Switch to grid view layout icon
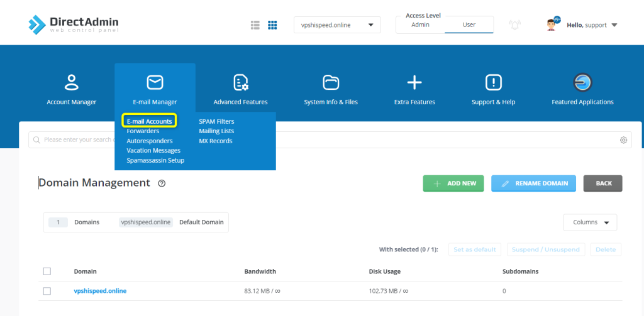The width and height of the screenshot is (644, 316). coord(272,25)
